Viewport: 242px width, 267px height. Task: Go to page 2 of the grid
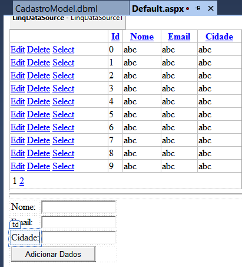tap(22, 181)
